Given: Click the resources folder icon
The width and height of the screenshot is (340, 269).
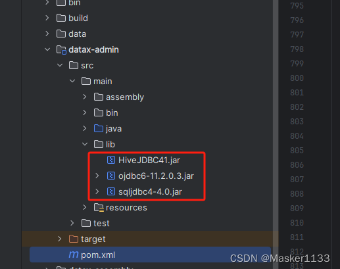Looking at the screenshot, I should click(99, 207).
